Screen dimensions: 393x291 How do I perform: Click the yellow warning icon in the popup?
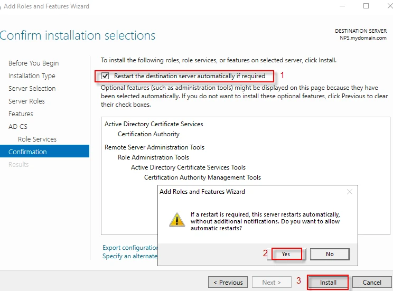pyautogui.click(x=177, y=220)
